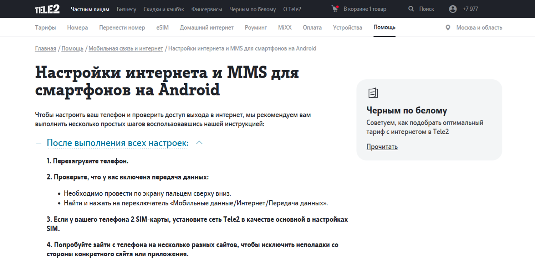Image resolution: width=535 pixels, height=268 pixels.
Task: Click the Поиск search label
Action: click(x=427, y=9)
